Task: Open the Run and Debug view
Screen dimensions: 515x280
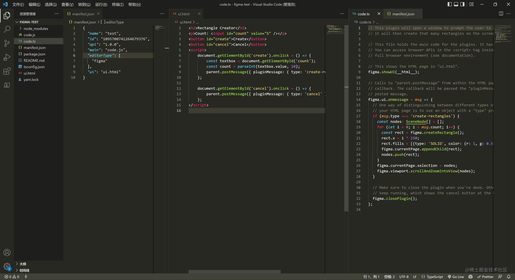Action: [x=7, y=57]
